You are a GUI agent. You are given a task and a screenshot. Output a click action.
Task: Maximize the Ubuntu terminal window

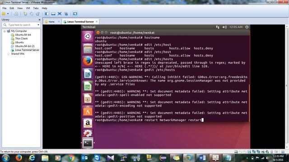pos(106,32)
